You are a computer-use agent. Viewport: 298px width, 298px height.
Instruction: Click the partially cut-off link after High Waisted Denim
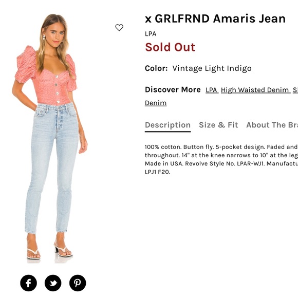click(x=295, y=90)
